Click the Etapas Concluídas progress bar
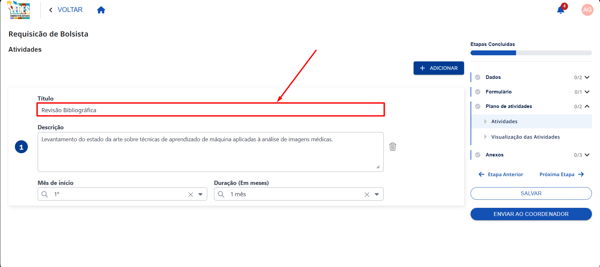This screenshot has width=600, height=267. [531, 53]
